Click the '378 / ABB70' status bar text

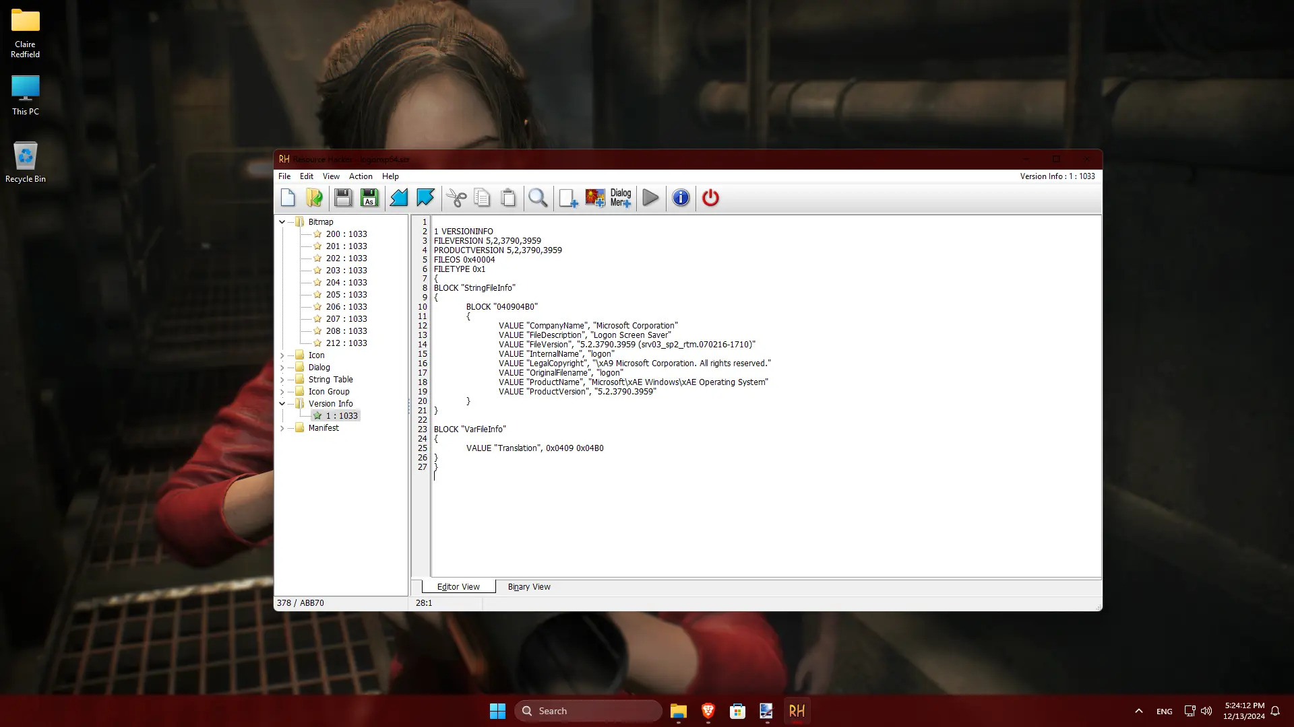tap(301, 603)
